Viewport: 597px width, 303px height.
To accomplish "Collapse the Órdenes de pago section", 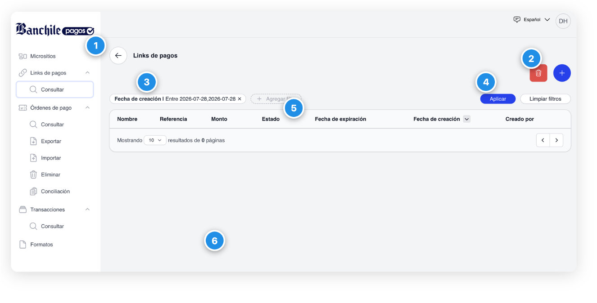I will (x=87, y=108).
